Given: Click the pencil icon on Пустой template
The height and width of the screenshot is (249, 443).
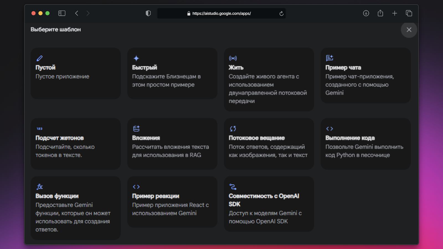Looking at the screenshot, I should (x=40, y=58).
